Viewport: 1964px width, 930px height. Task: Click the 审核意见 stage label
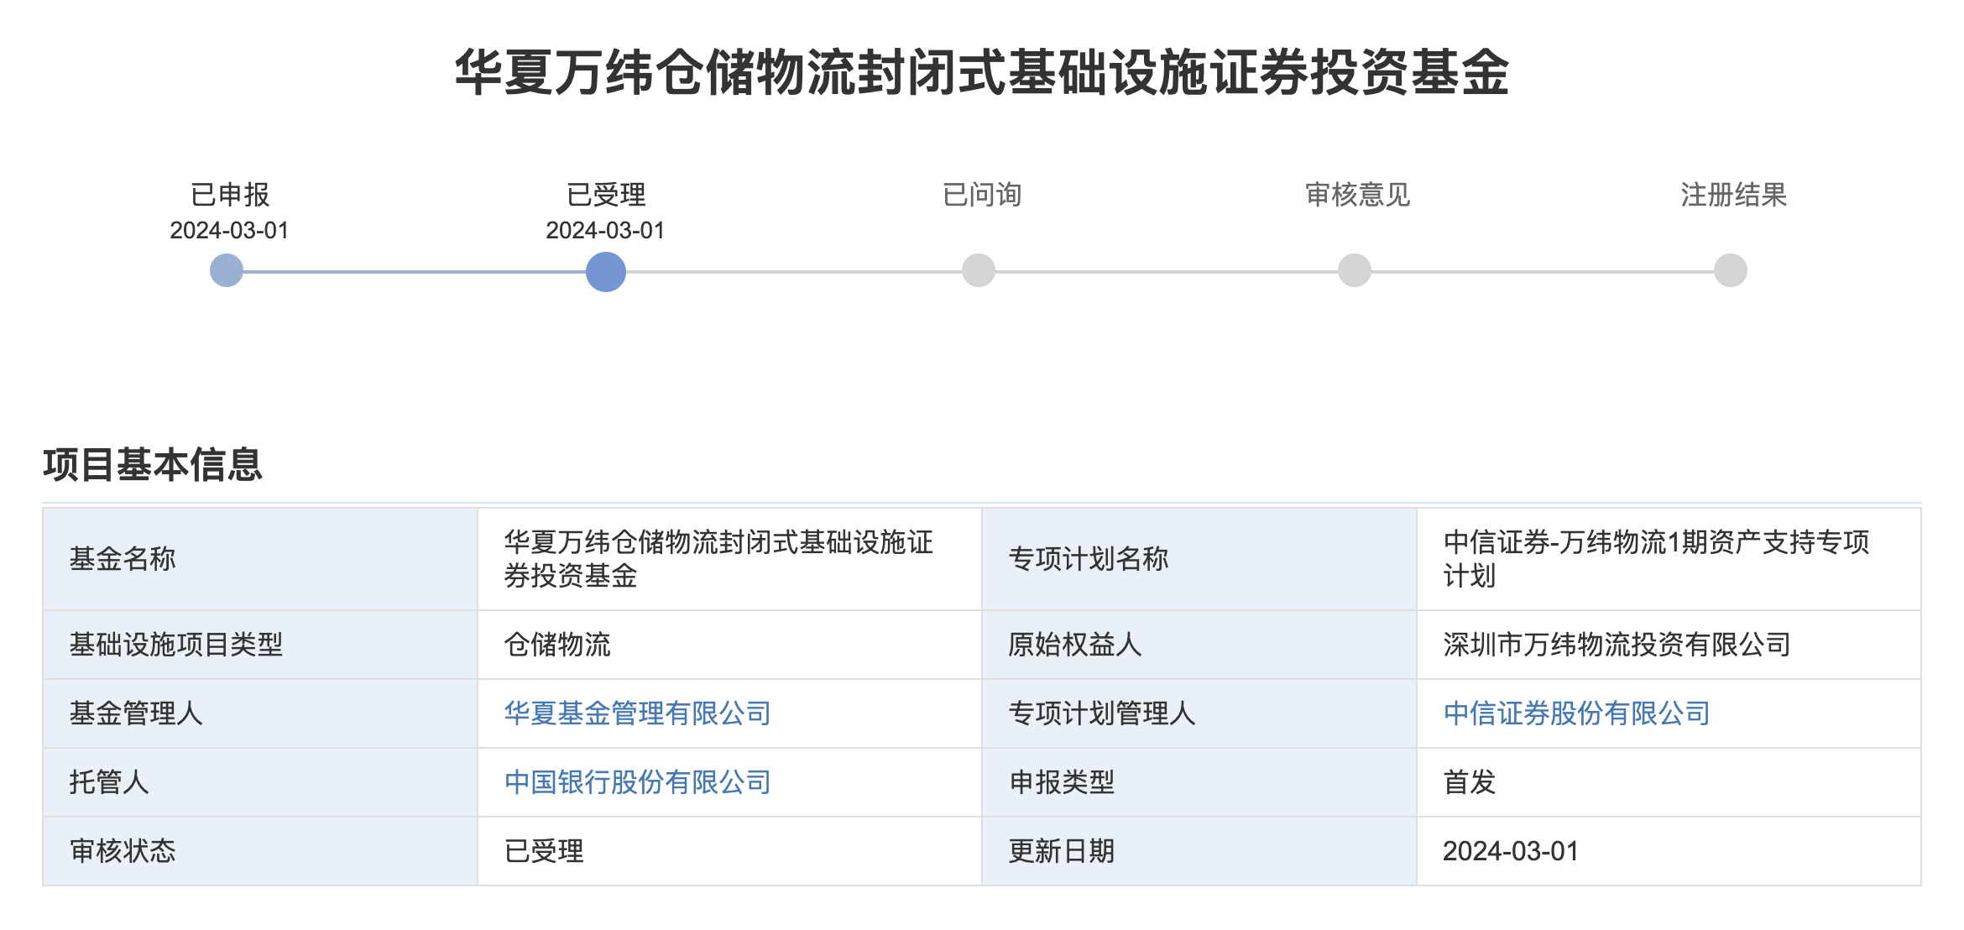(x=1358, y=195)
